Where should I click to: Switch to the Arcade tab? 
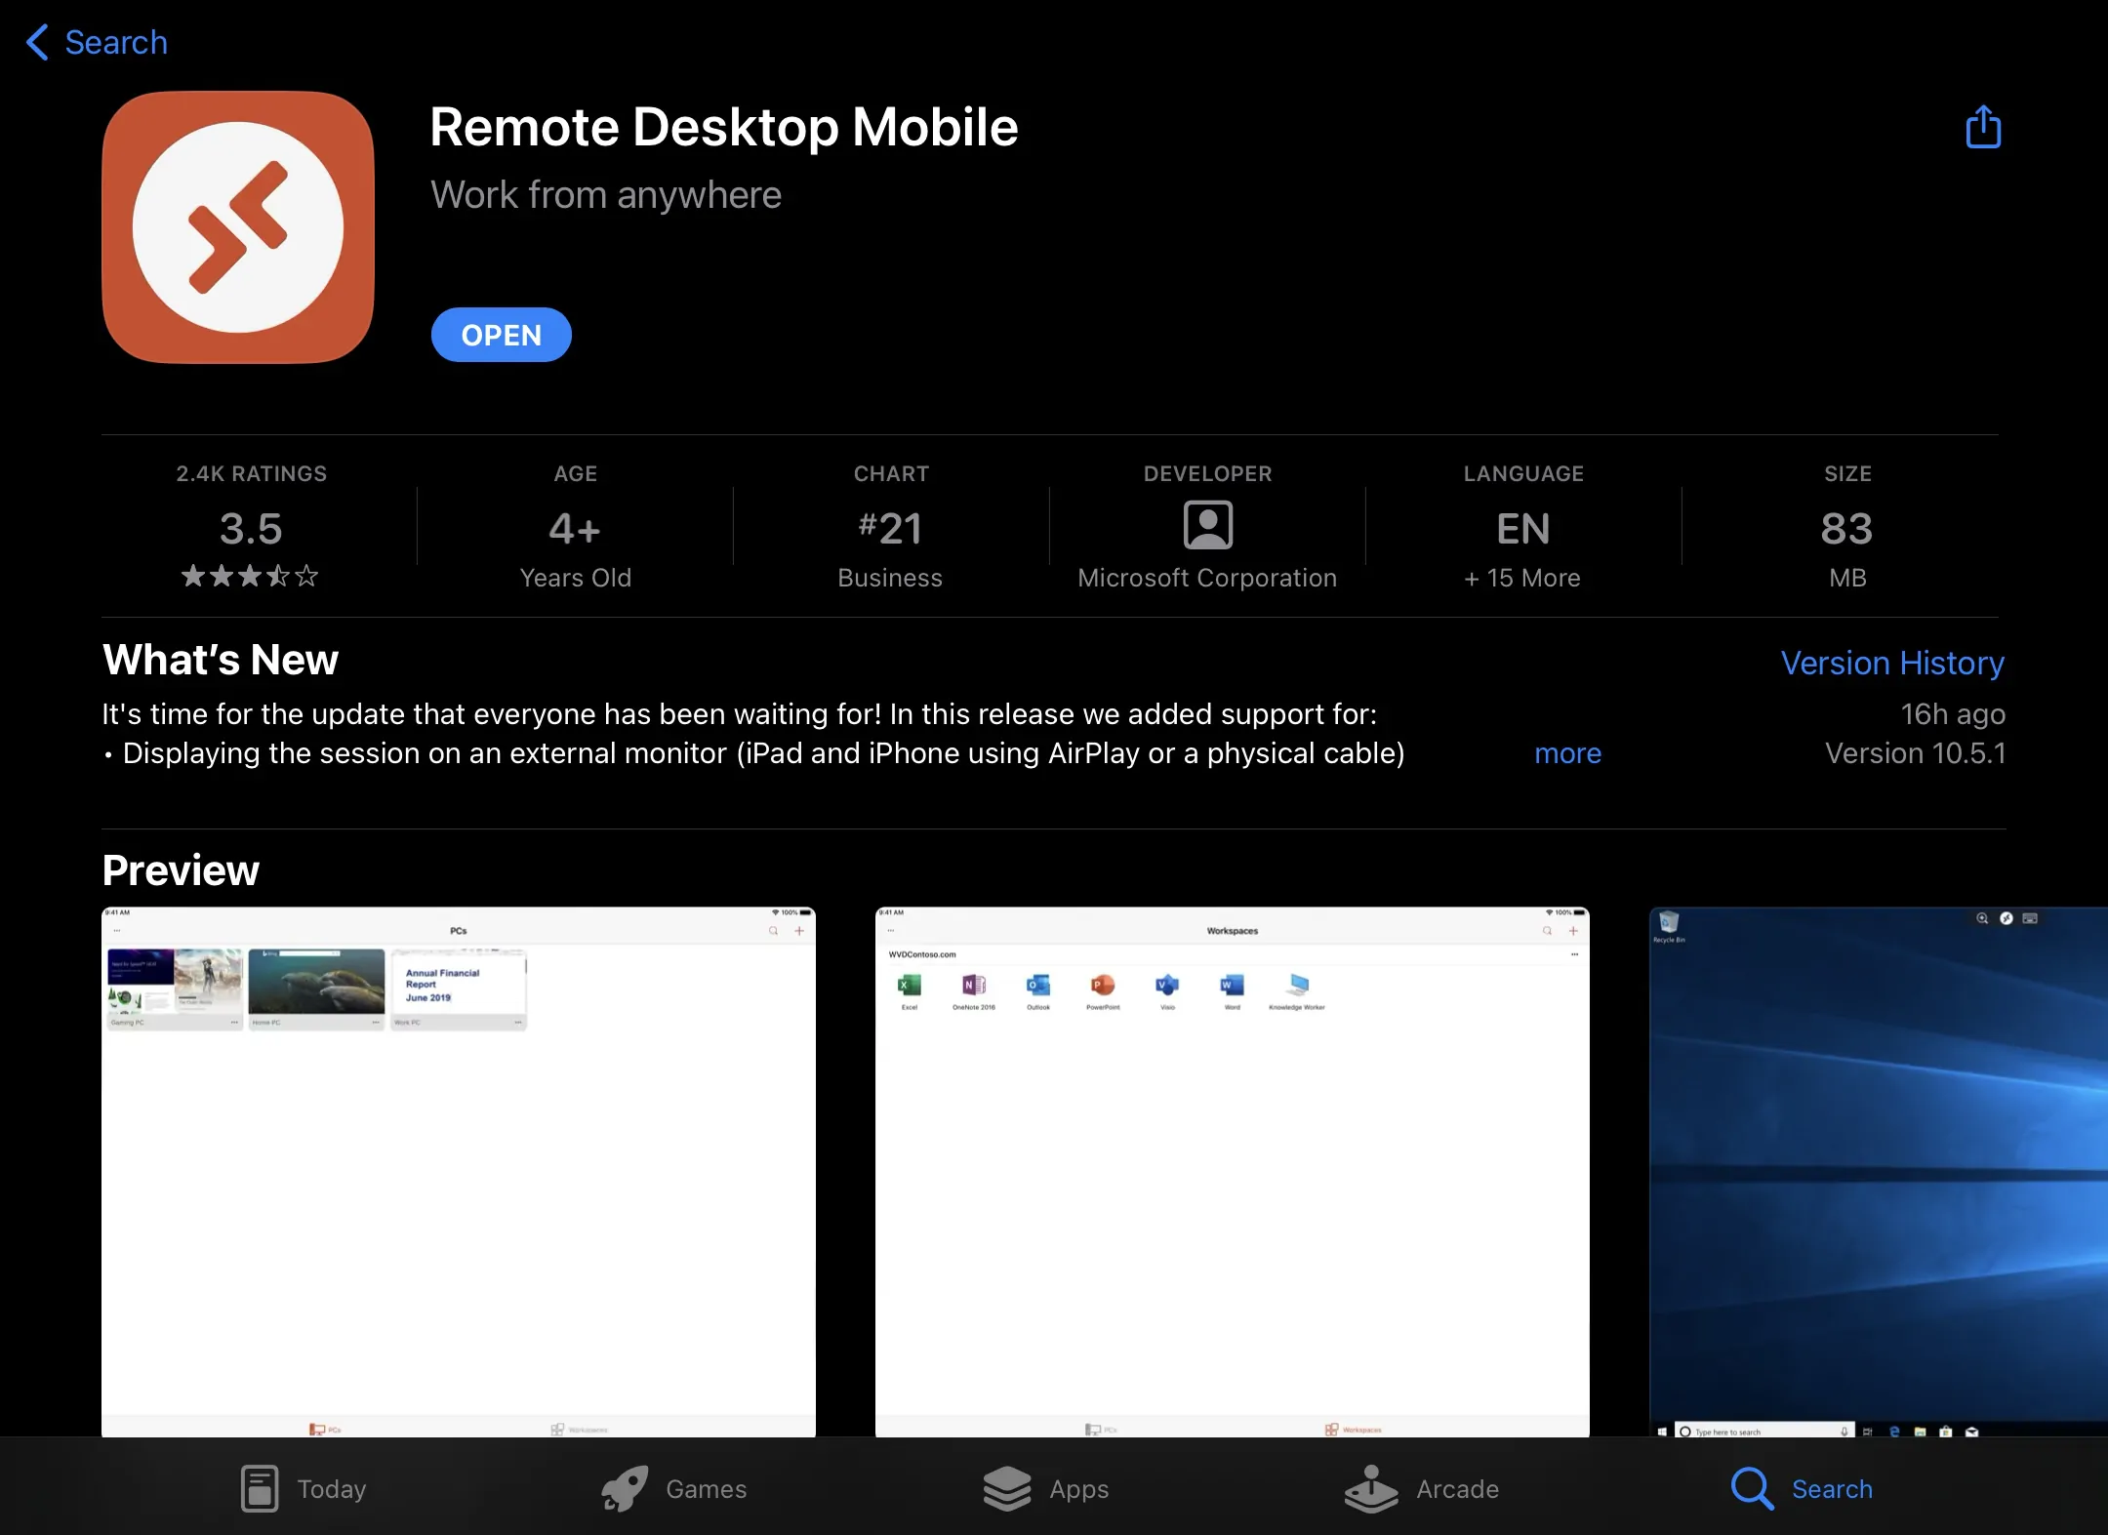[1421, 1489]
